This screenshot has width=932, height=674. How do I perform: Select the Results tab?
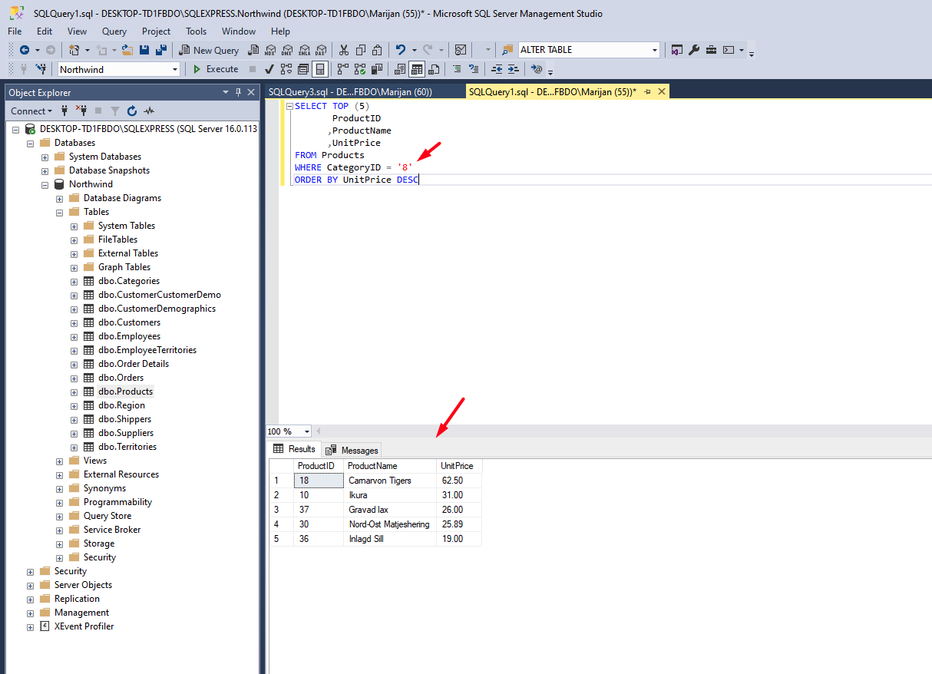[x=295, y=449]
